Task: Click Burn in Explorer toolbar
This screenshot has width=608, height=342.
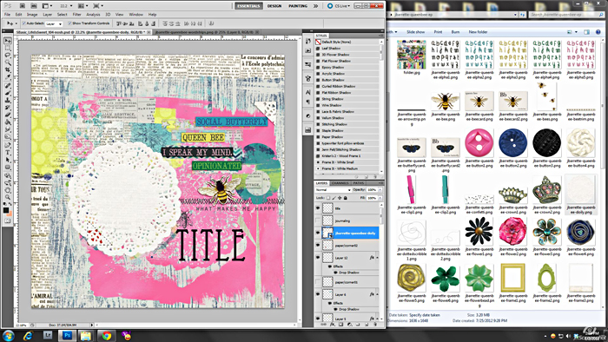Action: click(456, 32)
